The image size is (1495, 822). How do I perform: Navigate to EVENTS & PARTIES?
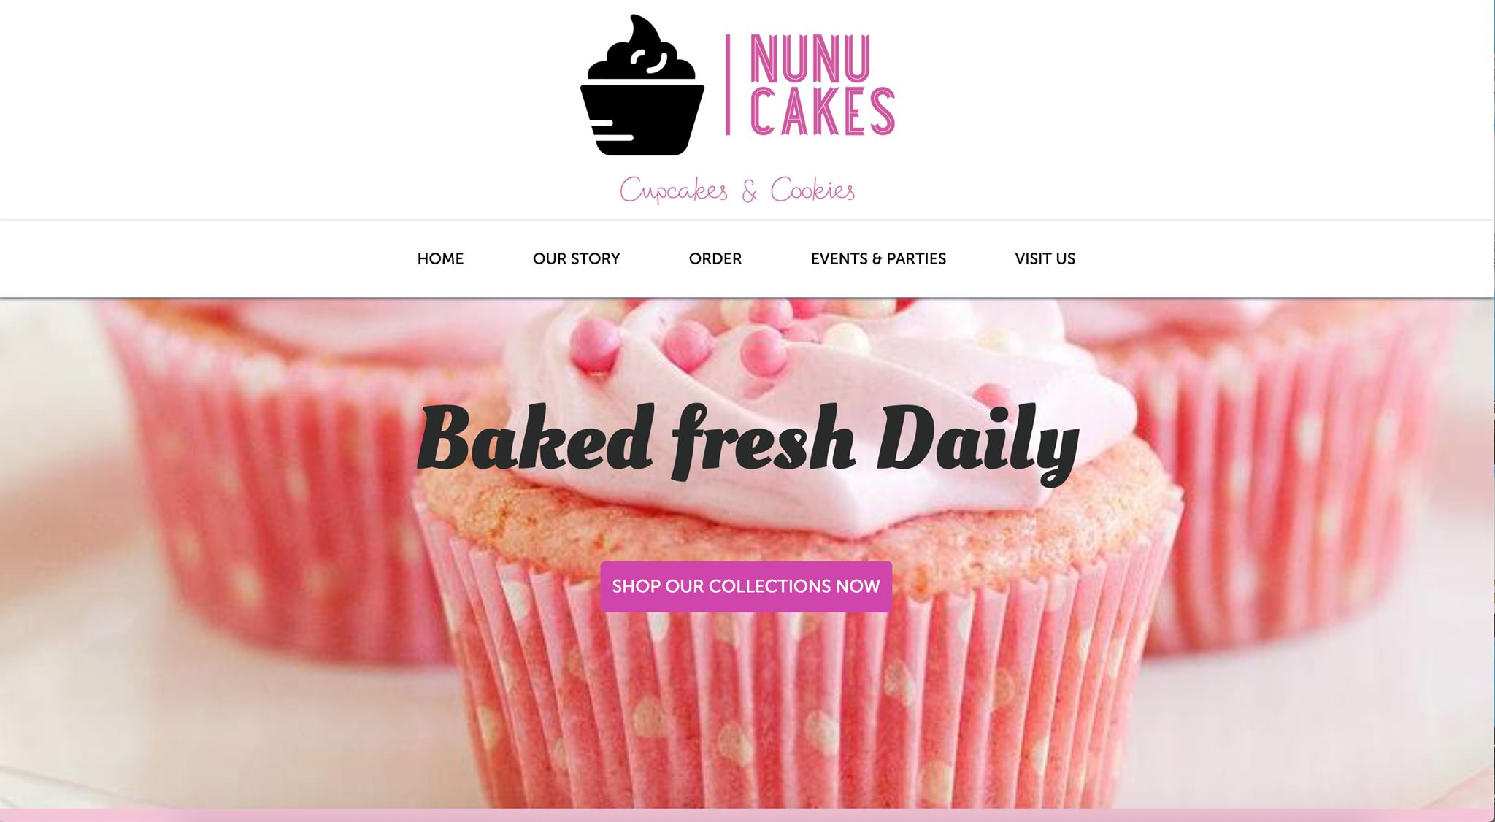pyautogui.click(x=878, y=258)
